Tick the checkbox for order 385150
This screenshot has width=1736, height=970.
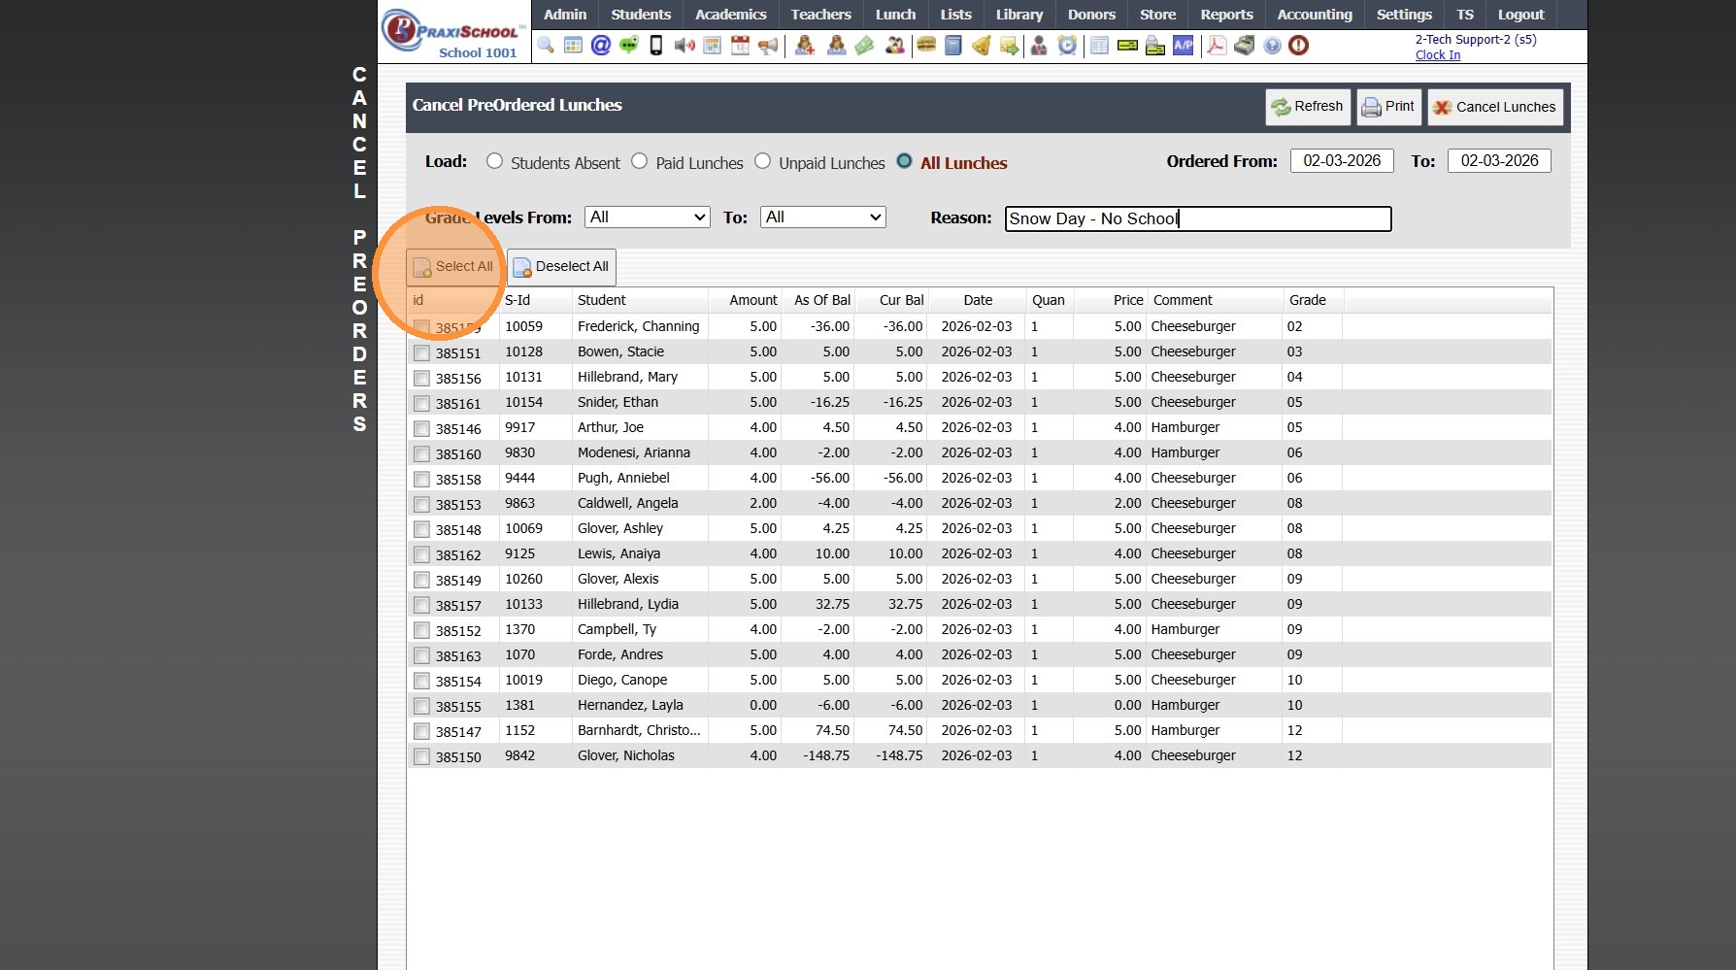(x=421, y=757)
